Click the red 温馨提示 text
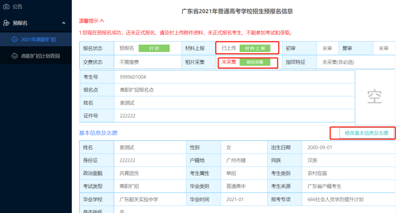Viewport: 401px width, 213px height. click(88, 21)
